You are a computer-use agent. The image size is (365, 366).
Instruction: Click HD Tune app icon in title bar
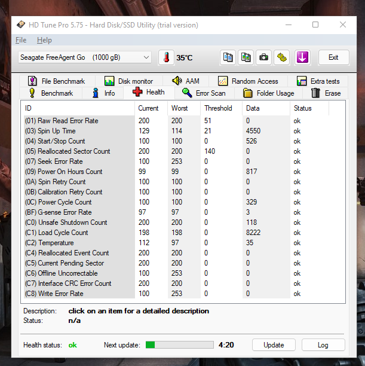pyautogui.click(x=21, y=25)
